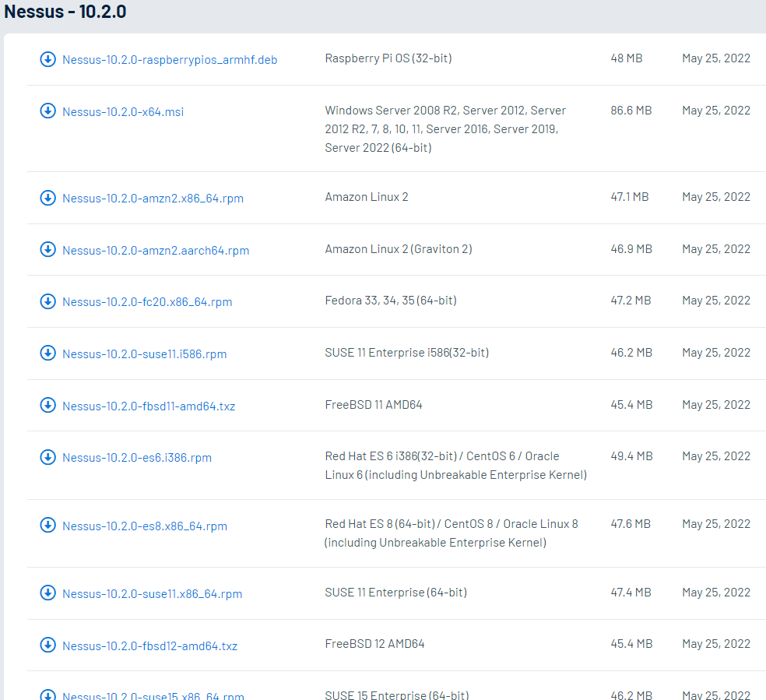Click download icon for fbsd11-amd64.txz
Screen dimensions: 766x700
coord(48,405)
